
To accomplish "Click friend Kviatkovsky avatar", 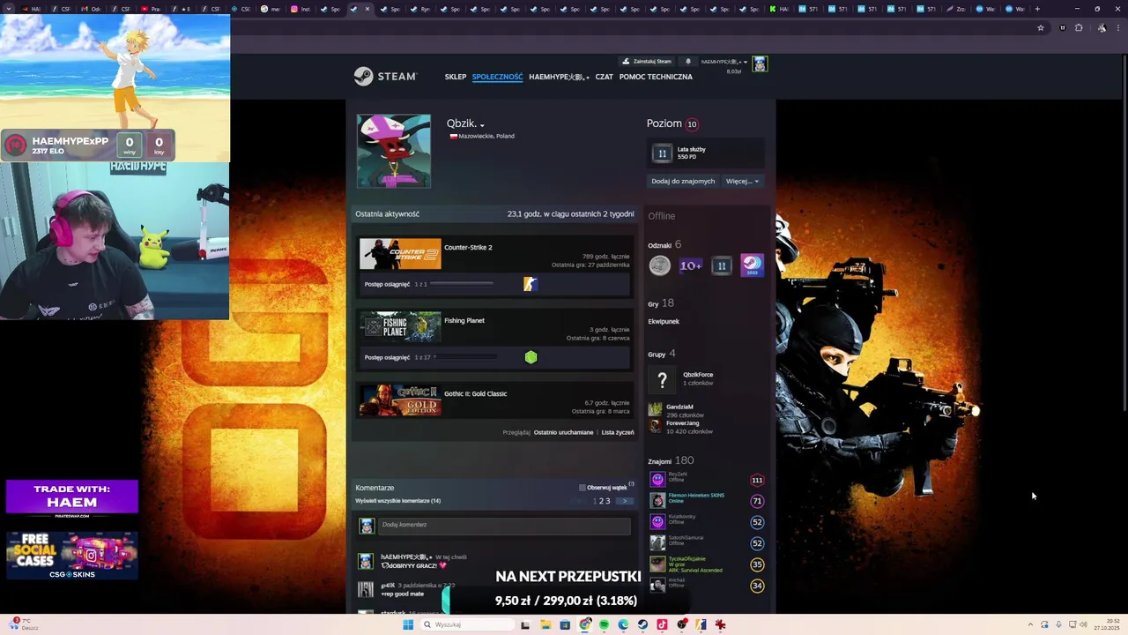I will pos(657,522).
